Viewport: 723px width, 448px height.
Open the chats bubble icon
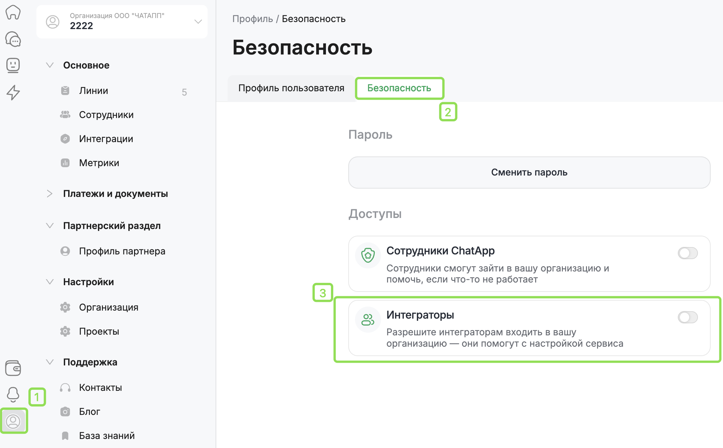[13, 39]
